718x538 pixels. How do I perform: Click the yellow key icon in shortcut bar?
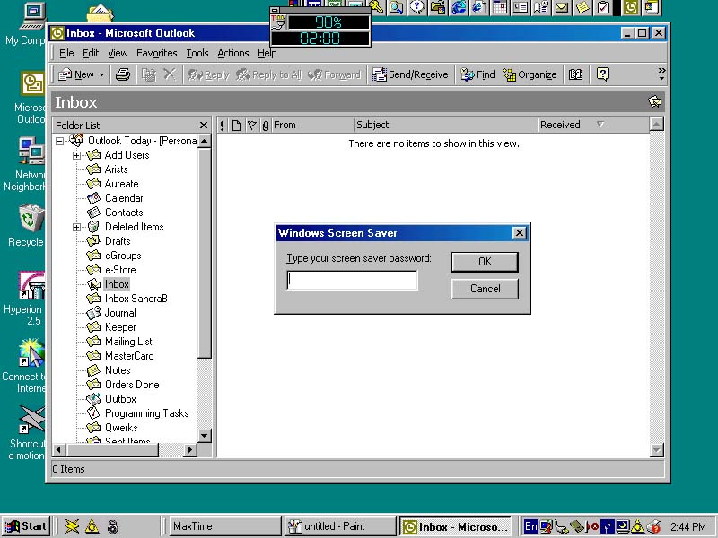click(x=376, y=7)
